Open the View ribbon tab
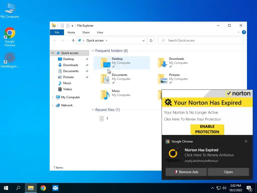This screenshot has width=257, height=193. [100, 32]
